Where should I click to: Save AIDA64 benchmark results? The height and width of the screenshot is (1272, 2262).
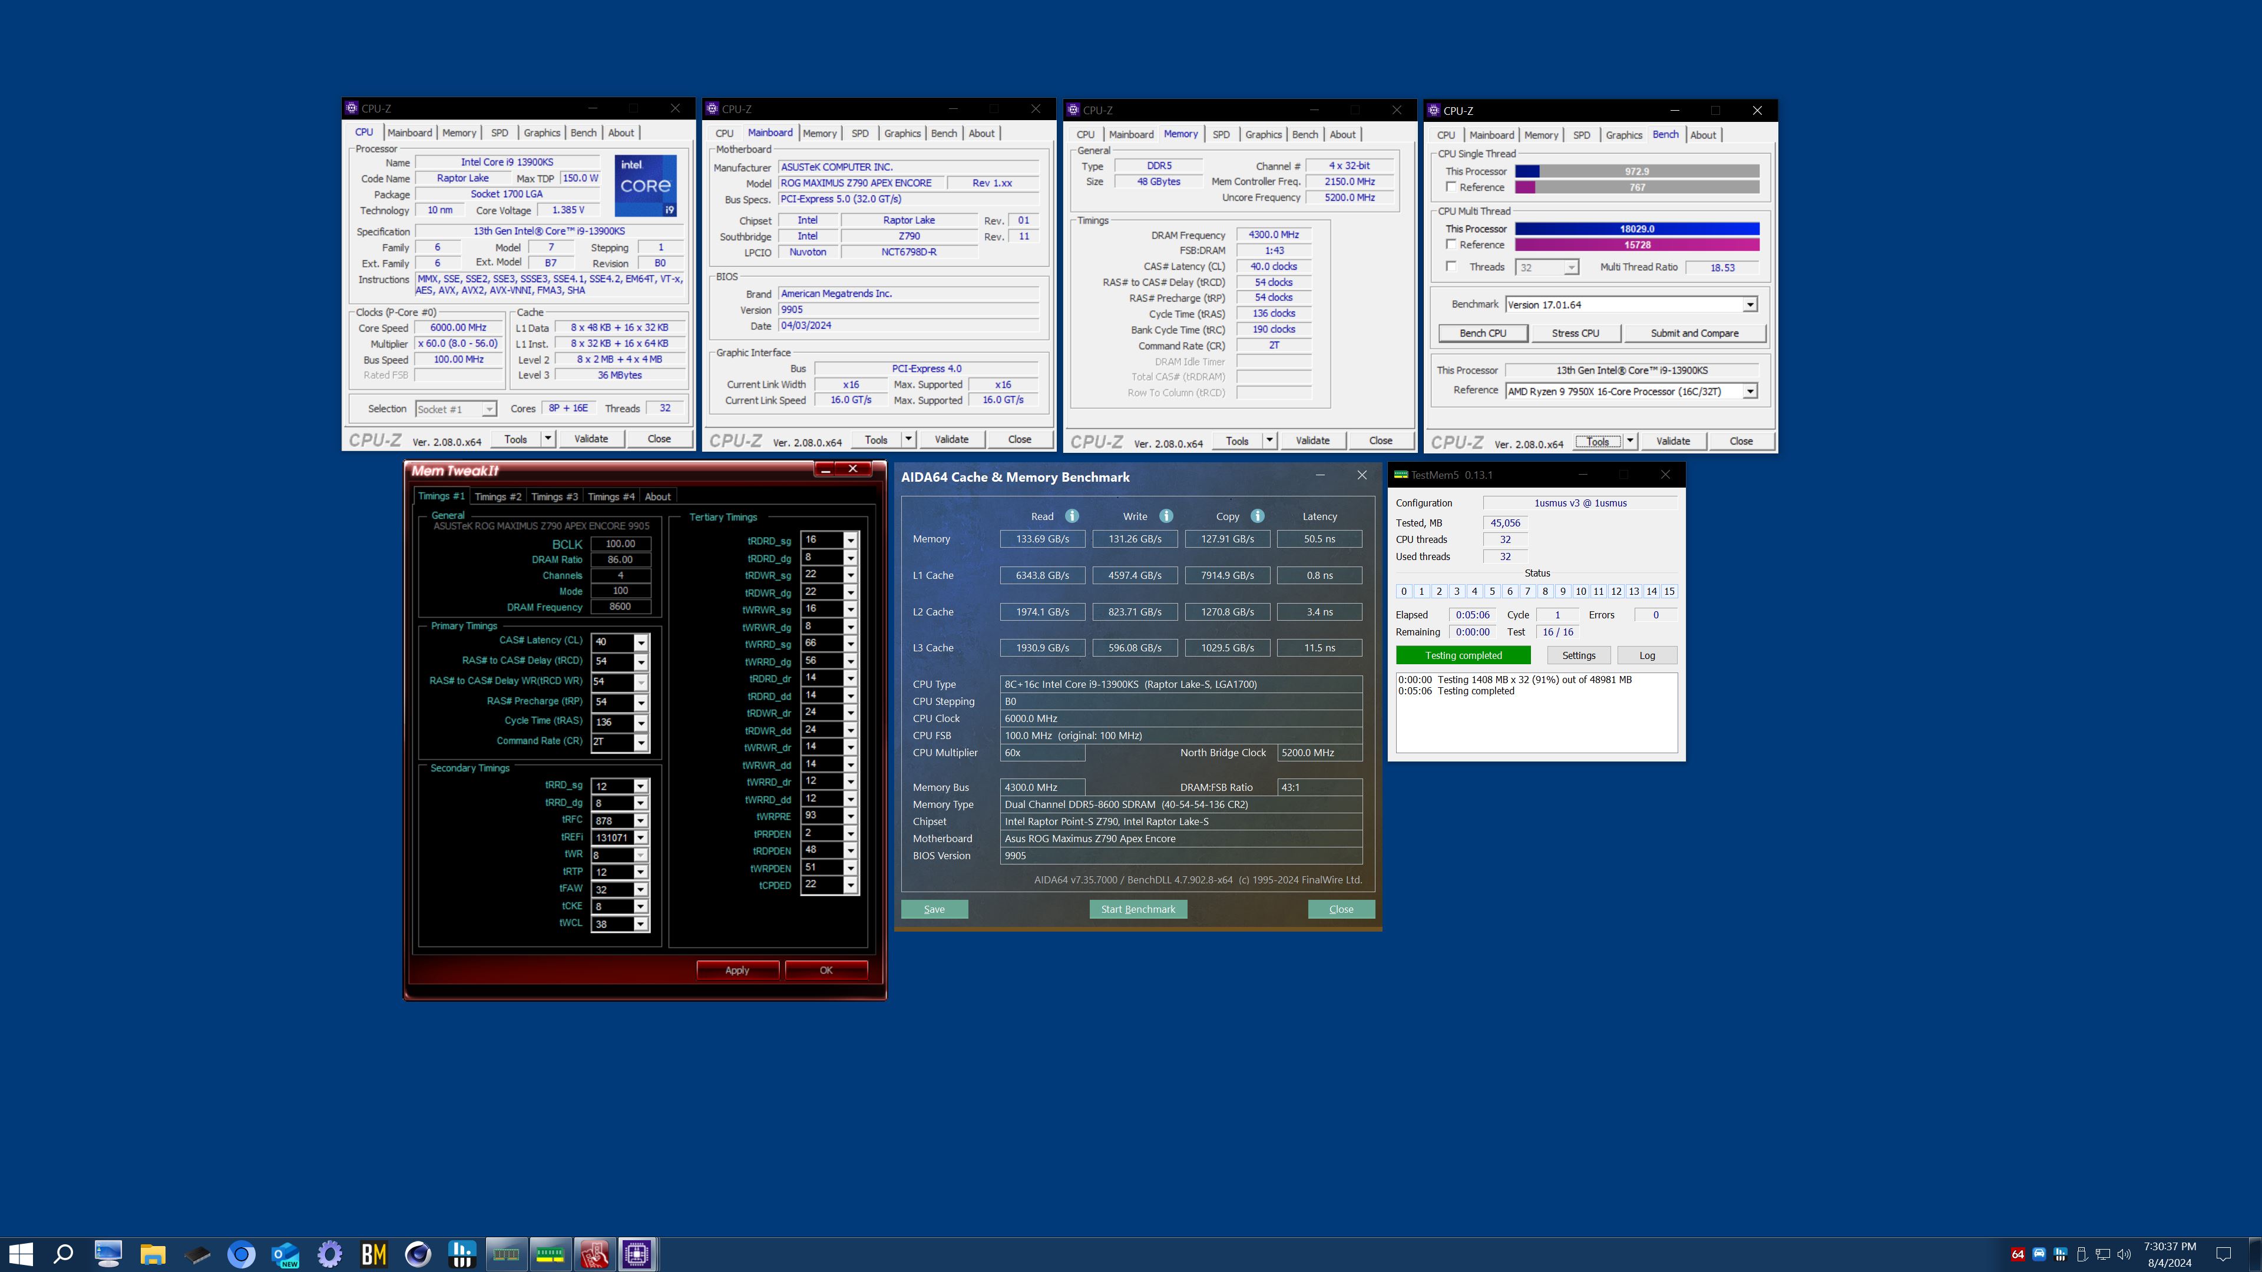(934, 909)
